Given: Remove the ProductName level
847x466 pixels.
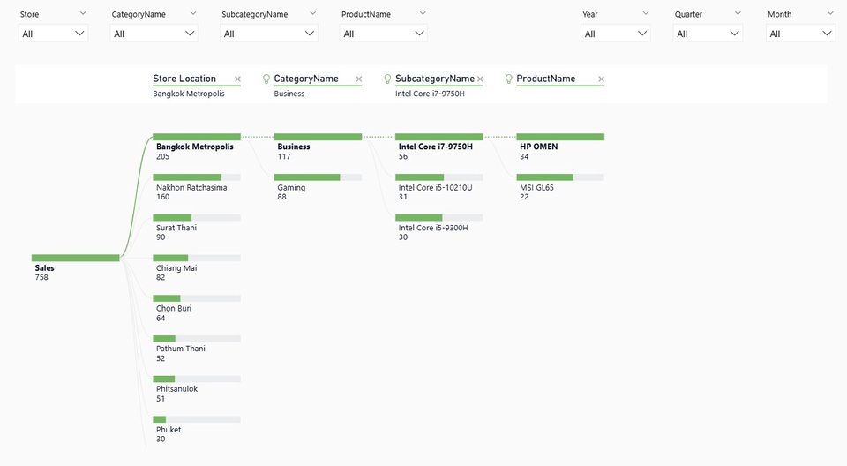Looking at the screenshot, I should click(601, 79).
